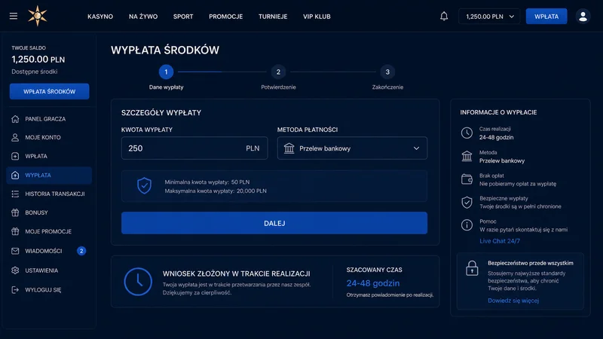Viewport: 603px width, 339px height.
Task: Click the bank icon next to Metoda
Action: [467, 156]
